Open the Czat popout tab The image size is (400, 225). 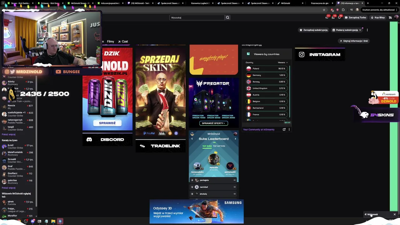[123, 42]
